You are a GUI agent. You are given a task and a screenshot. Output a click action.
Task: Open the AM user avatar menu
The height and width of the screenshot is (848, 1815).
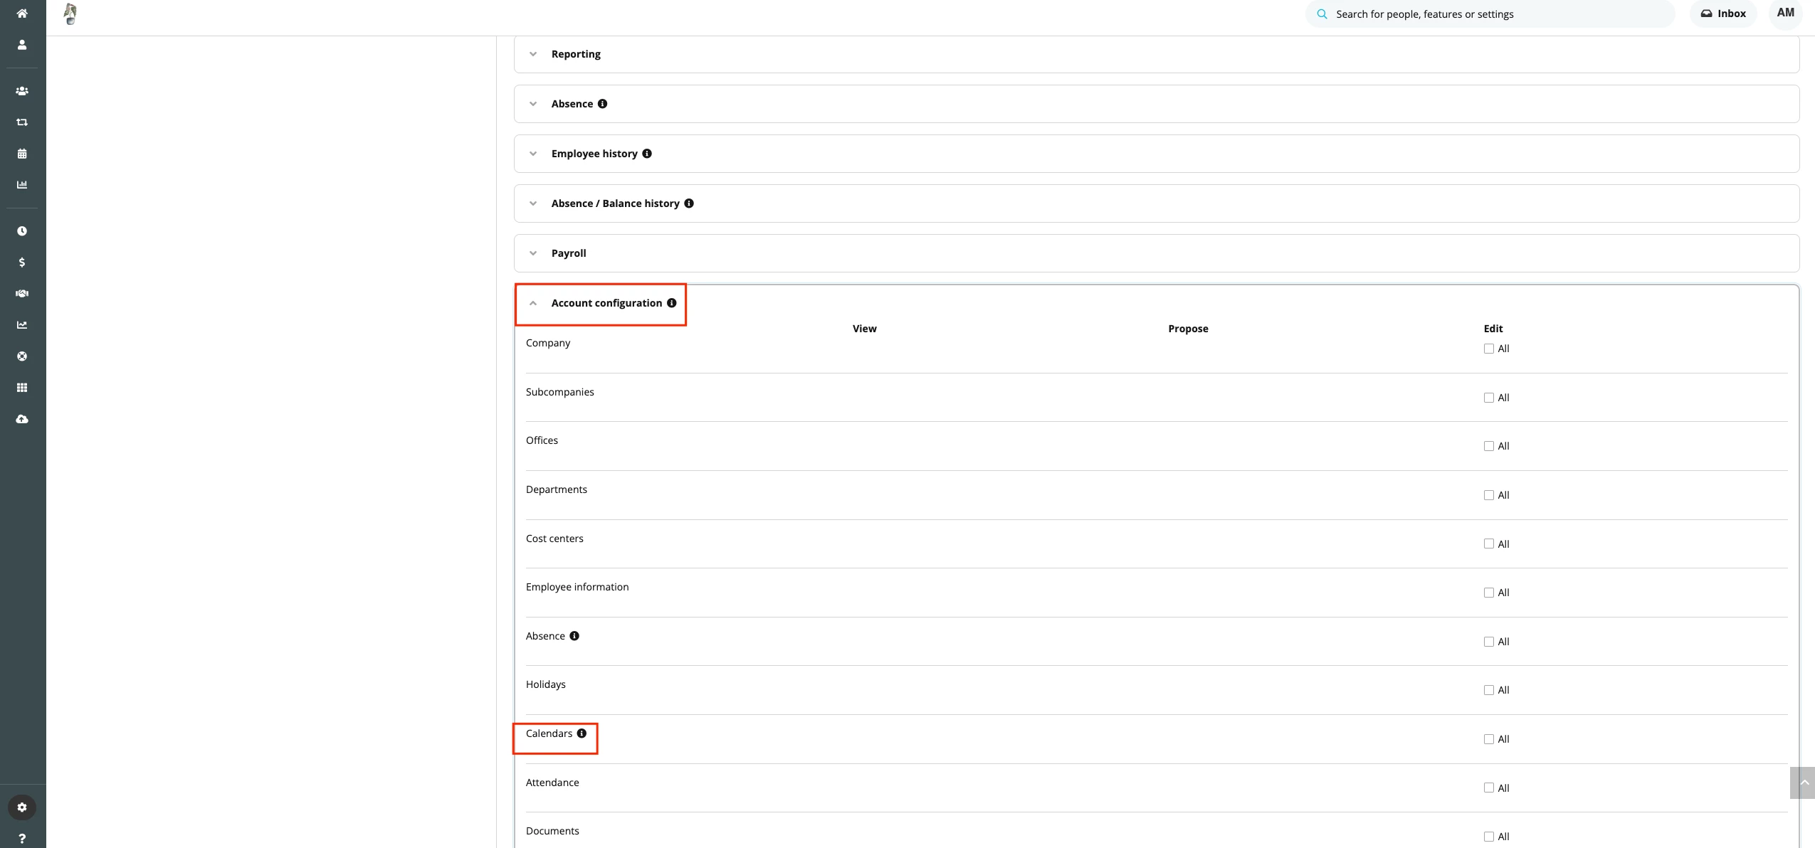[1785, 13]
